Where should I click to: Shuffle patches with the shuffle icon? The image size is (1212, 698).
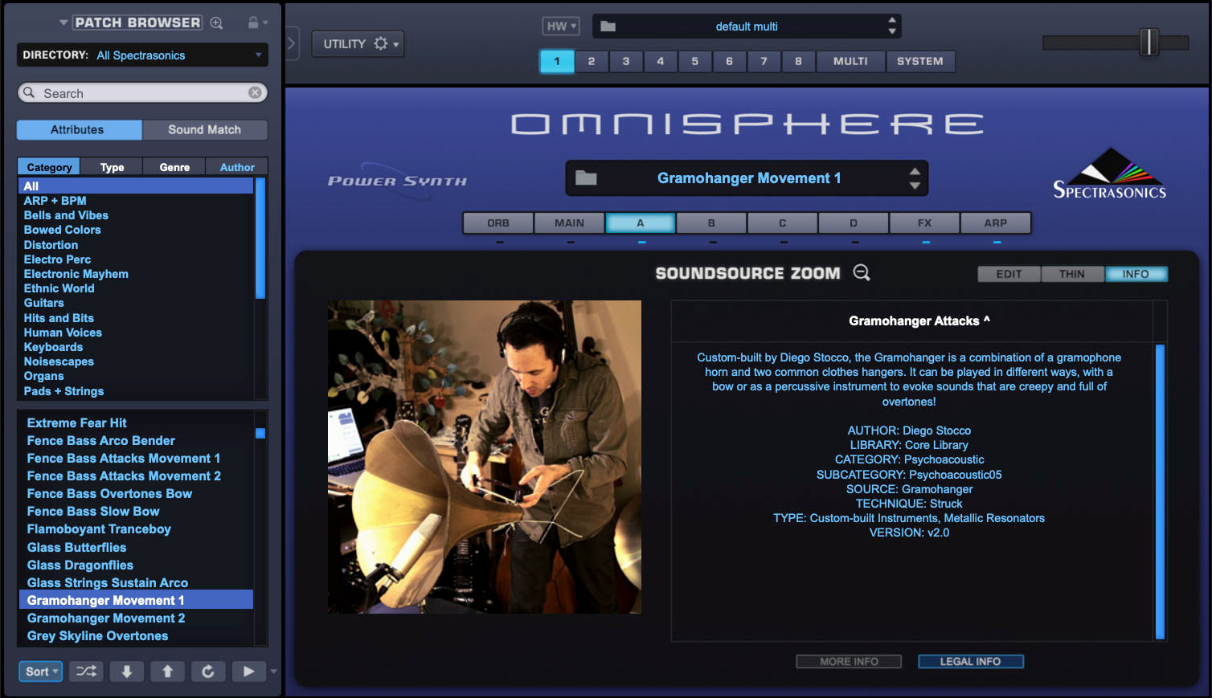click(x=86, y=671)
